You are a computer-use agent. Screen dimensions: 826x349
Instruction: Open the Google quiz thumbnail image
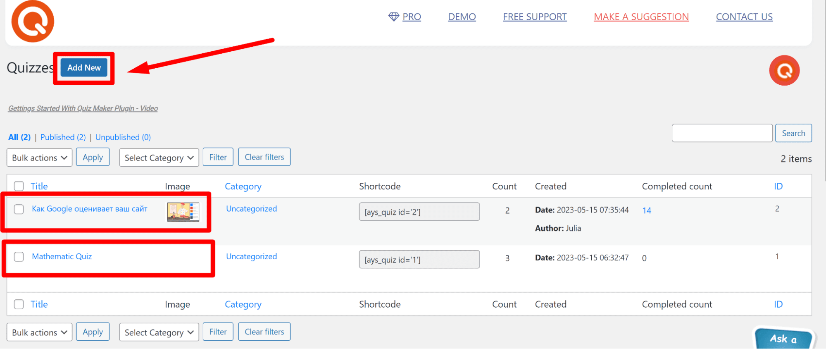pyautogui.click(x=183, y=212)
